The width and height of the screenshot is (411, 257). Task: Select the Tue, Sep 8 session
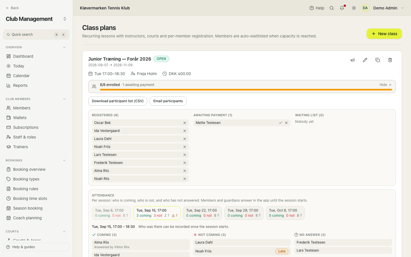point(111,213)
